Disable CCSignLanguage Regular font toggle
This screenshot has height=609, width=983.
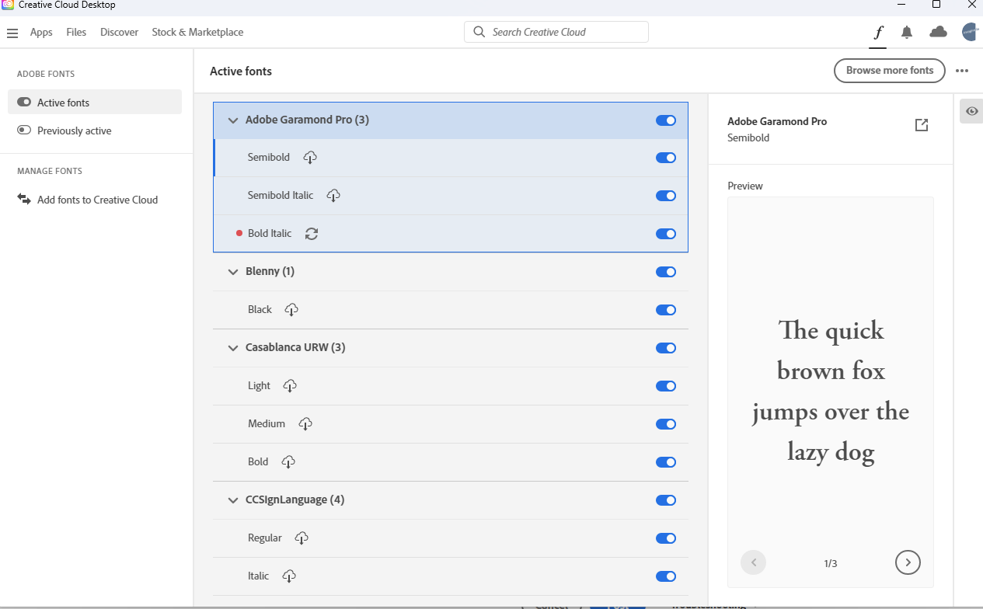coord(666,538)
